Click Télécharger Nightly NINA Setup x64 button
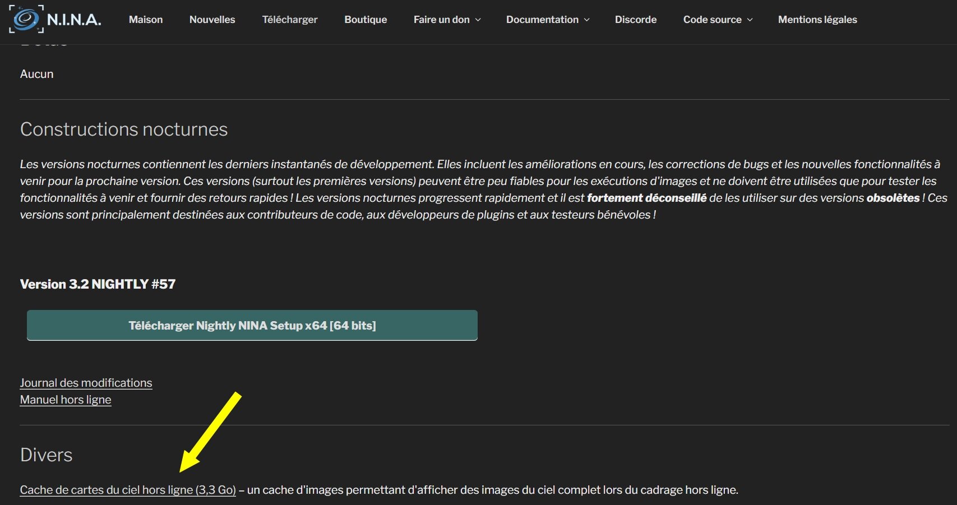Screen dimensions: 957x505 pyautogui.click(x=252, y=325)
